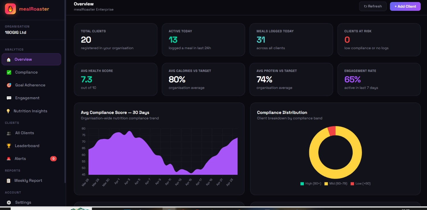
Task: Toggle the Low (<60) legend entry
Action: 360,184
